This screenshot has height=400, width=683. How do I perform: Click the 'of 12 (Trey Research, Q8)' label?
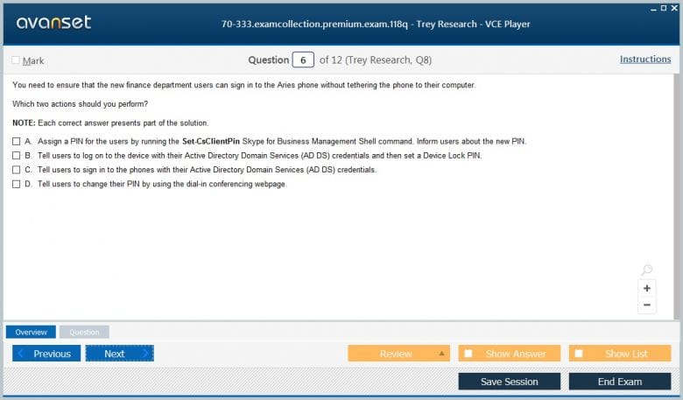[376, 60]
